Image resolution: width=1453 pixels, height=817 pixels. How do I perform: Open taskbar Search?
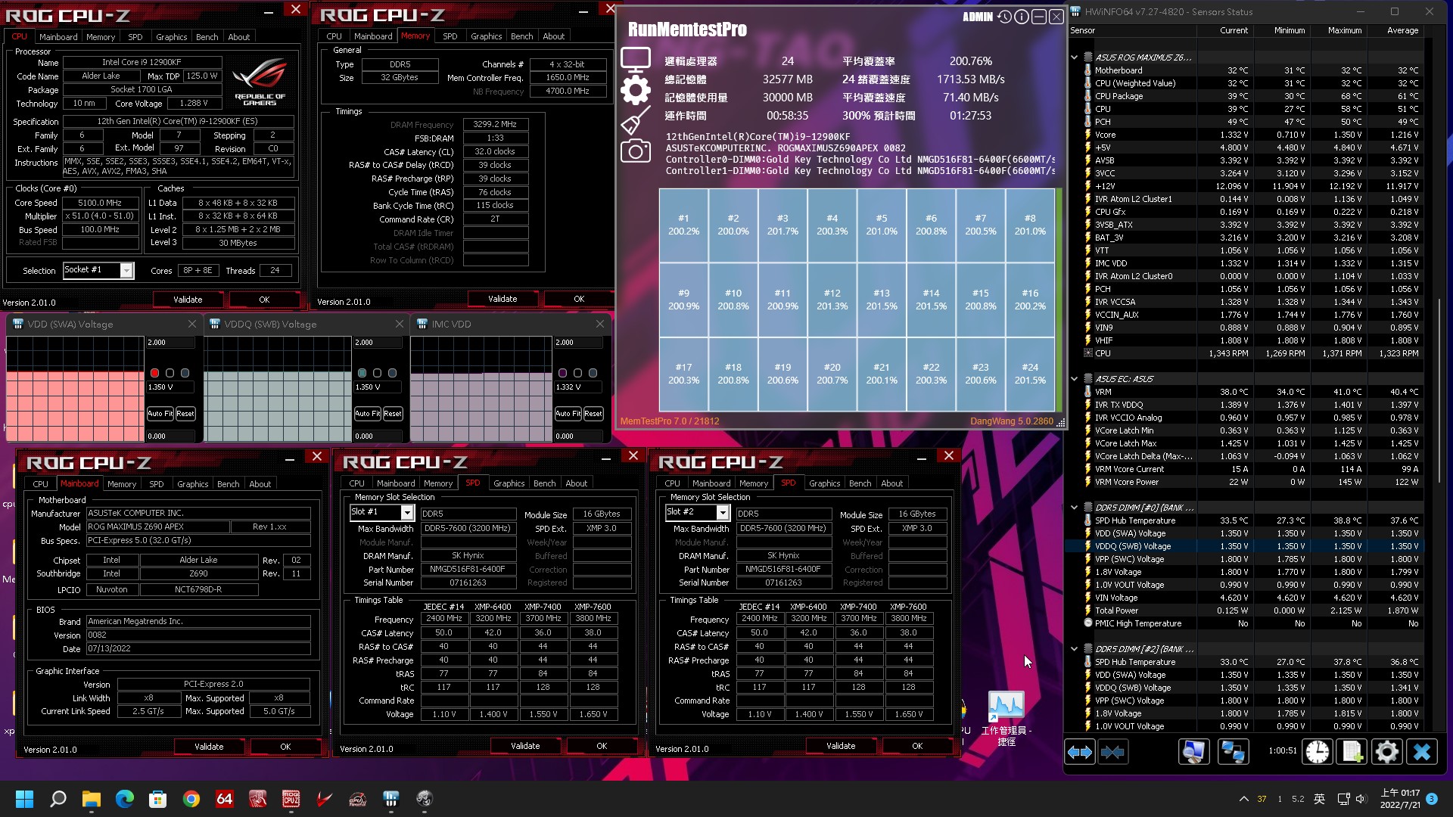58,799
